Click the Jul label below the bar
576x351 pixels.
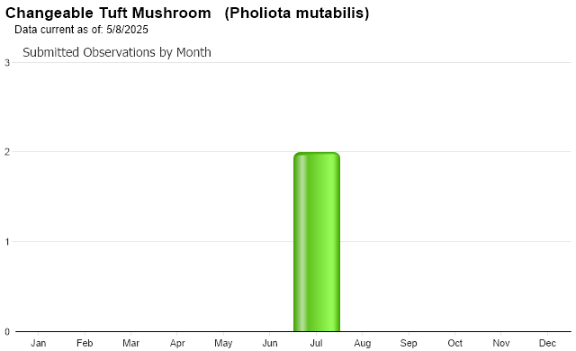(x=316, y=343)
